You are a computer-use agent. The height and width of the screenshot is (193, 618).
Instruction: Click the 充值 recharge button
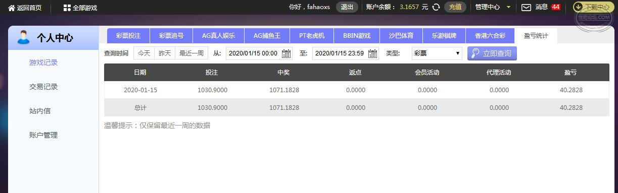455,7
